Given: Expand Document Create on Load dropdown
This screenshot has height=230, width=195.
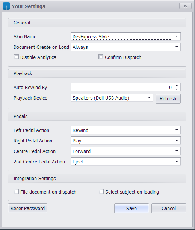Looking at the screenshot, I should [177, 47].
